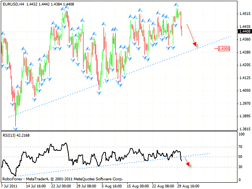The image size is (252, 189).
Task: Click the 1.4515 price axis label
Action: pos(245,14)
